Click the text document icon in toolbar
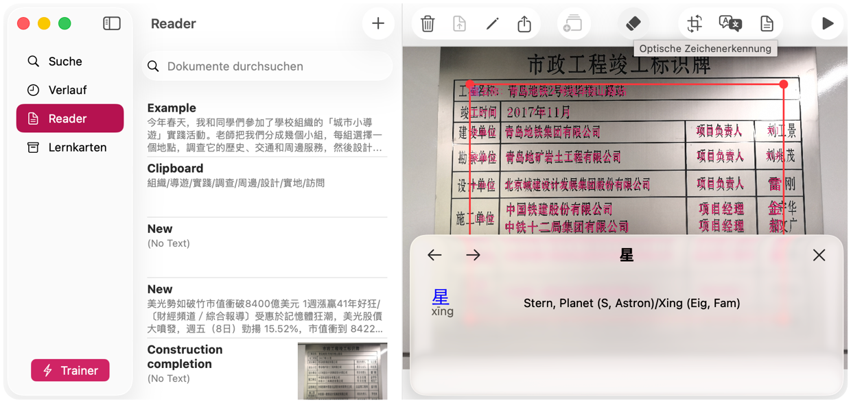The height and width of the screenshot is (403, 851). (767, 24)
